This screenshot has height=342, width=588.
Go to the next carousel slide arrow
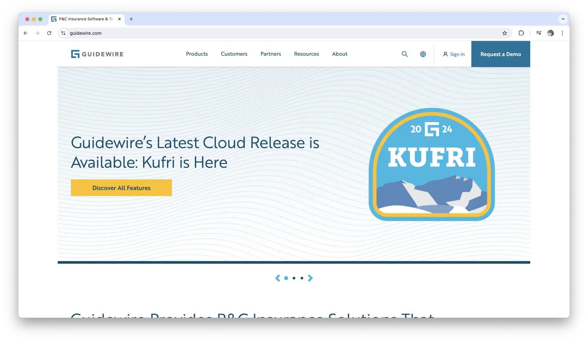point(310,278)
